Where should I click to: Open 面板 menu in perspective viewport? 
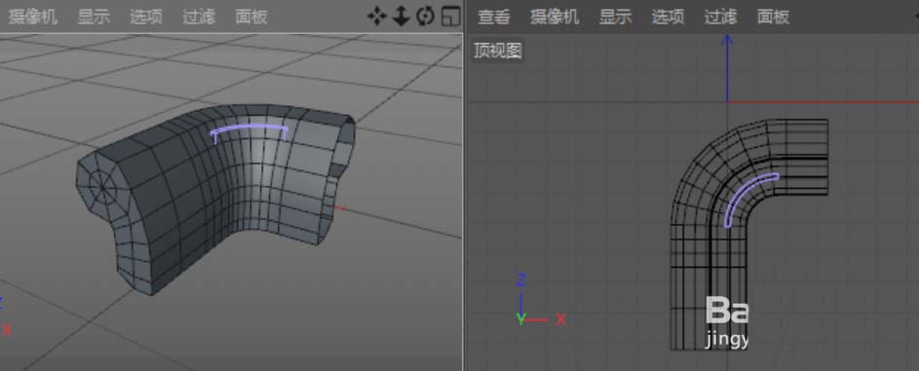pos(251,17)
